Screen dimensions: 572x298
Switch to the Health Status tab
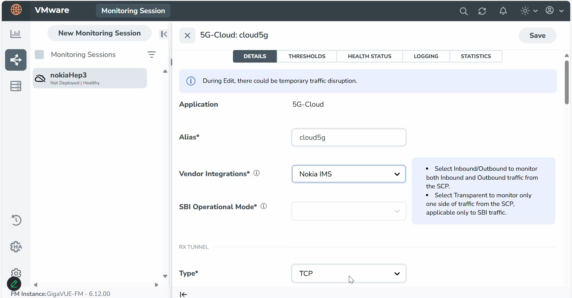tap(369, 56)
